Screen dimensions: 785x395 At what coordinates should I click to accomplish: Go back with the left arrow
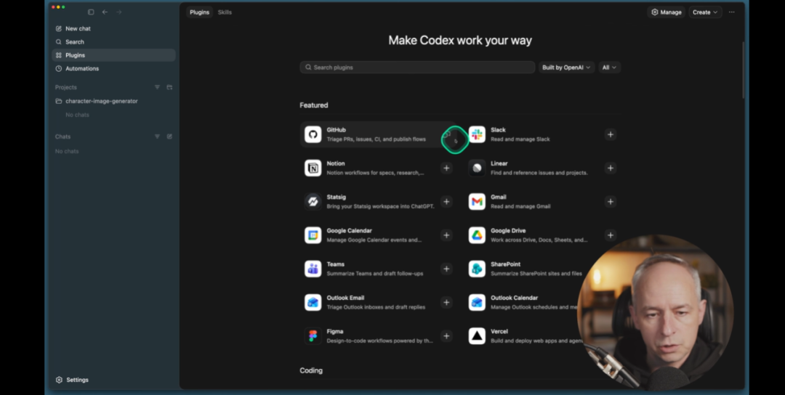coord(105,12)
